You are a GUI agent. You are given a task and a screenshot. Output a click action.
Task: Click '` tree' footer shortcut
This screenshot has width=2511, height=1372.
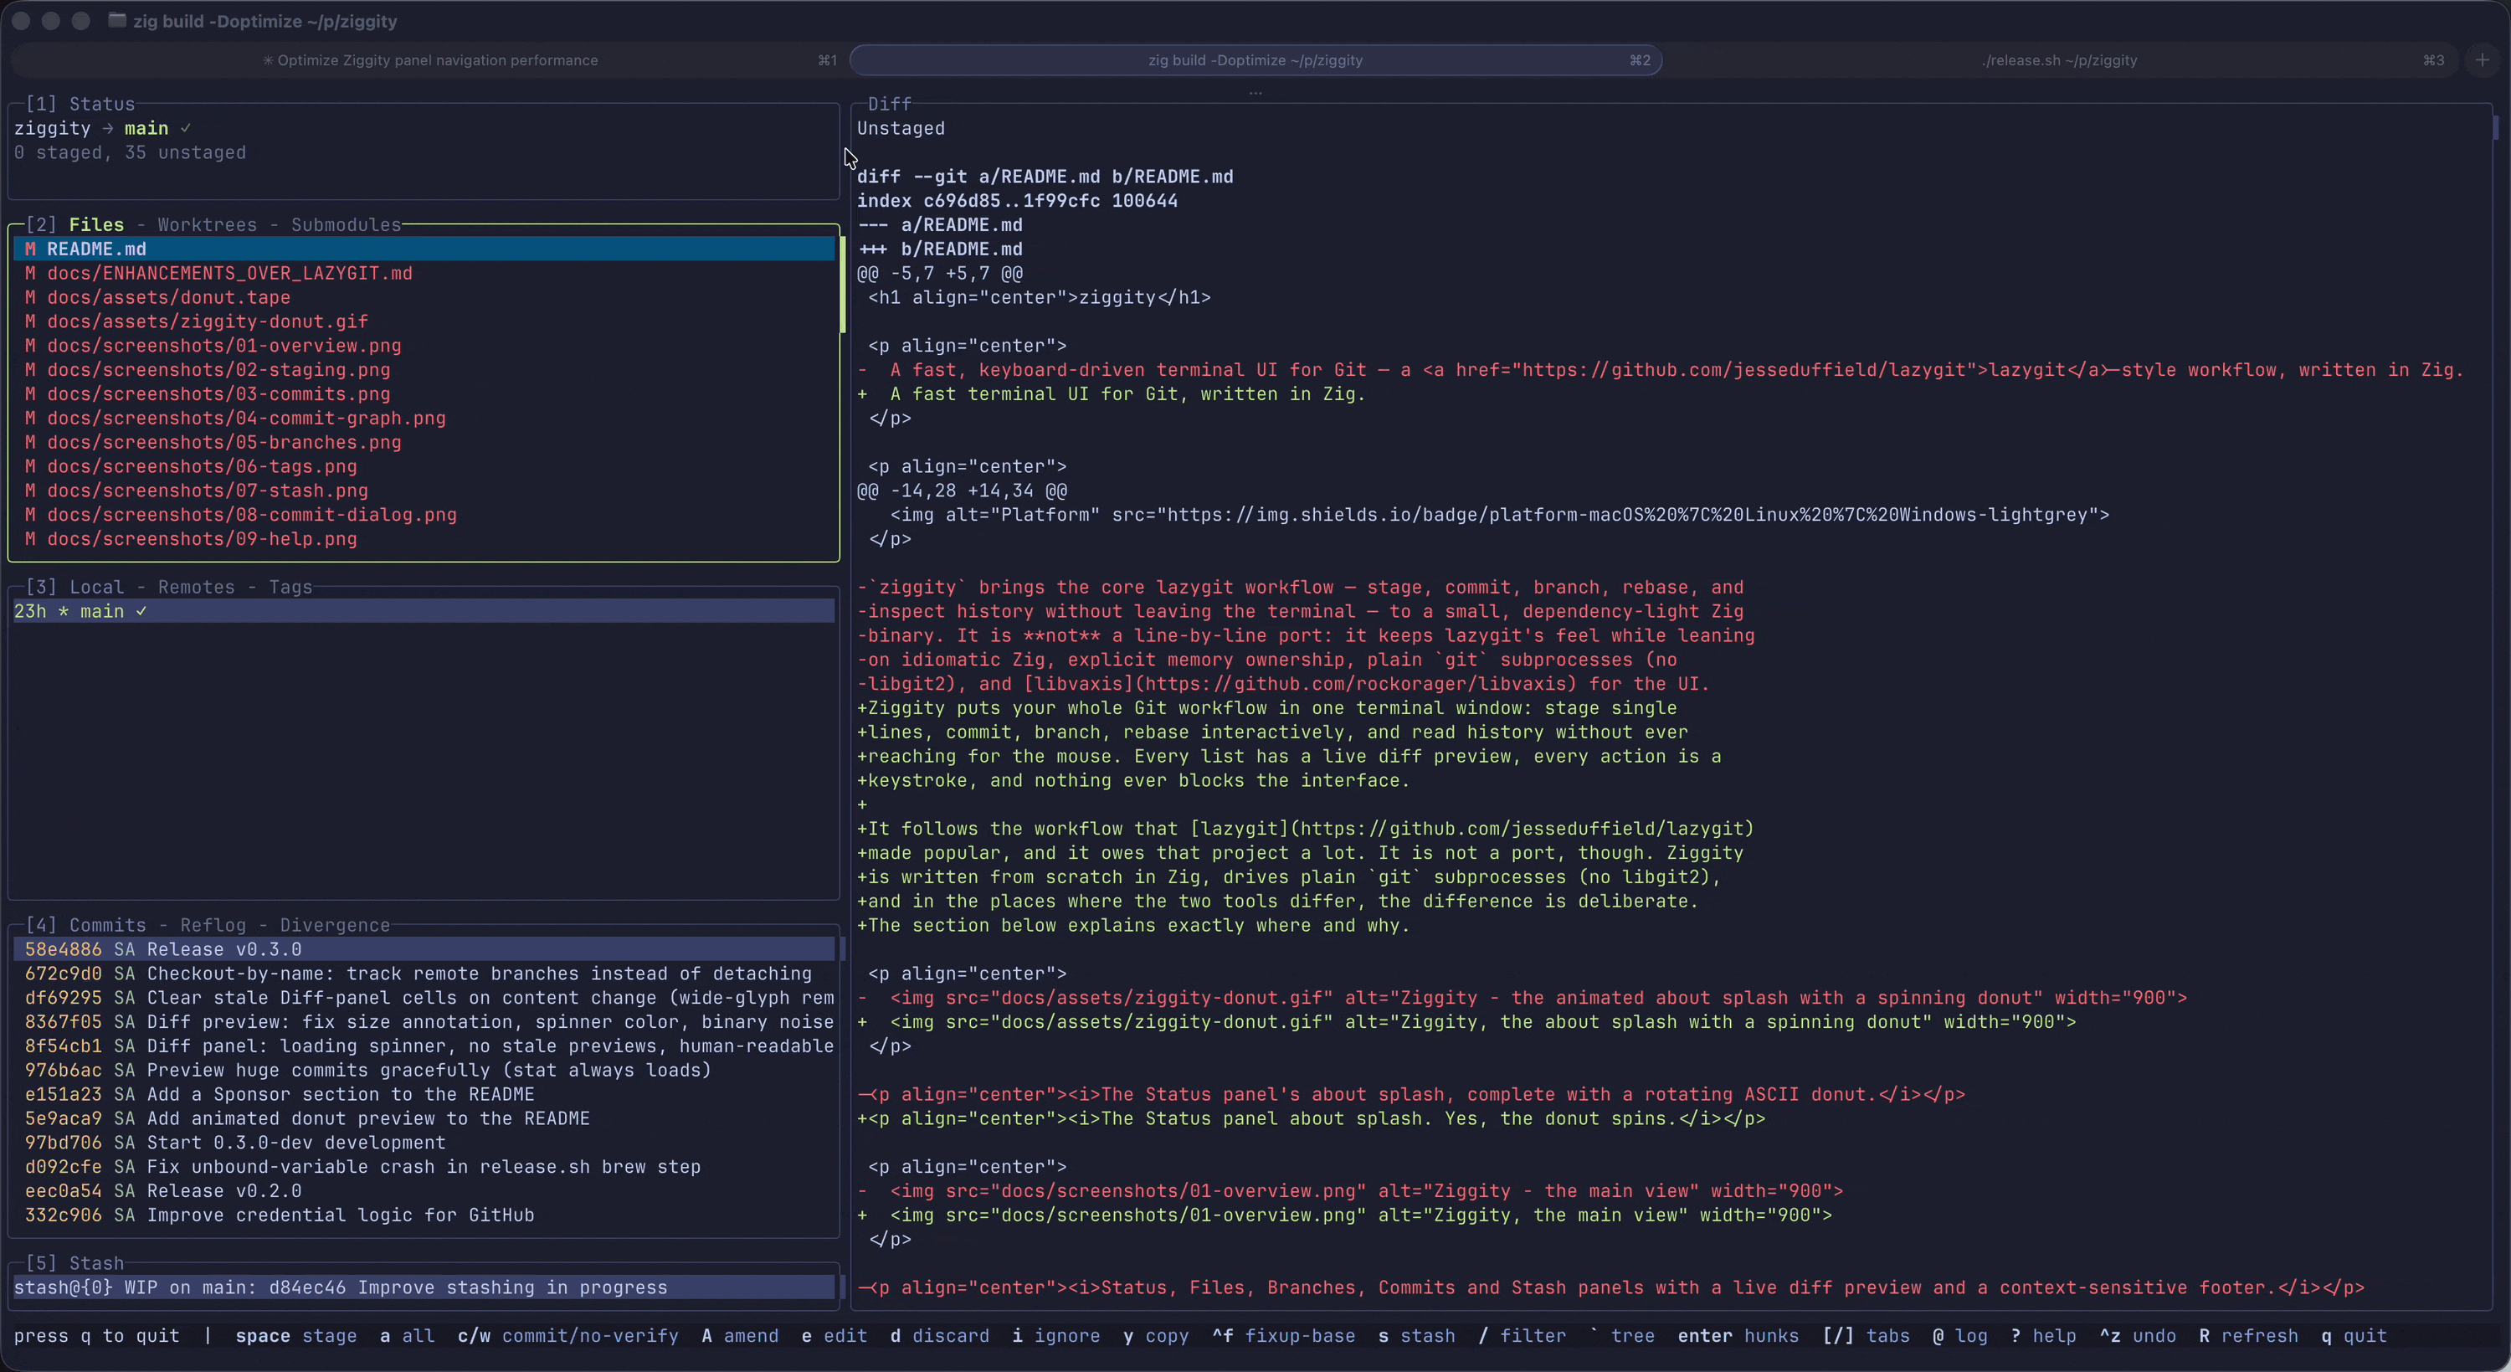click(x=1622, y=1335)
